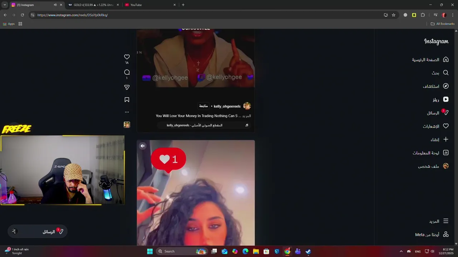Follow kelly_ohgeereels with the متابعة button
Viewport: 458px width, 257px height.
(203, 106)
